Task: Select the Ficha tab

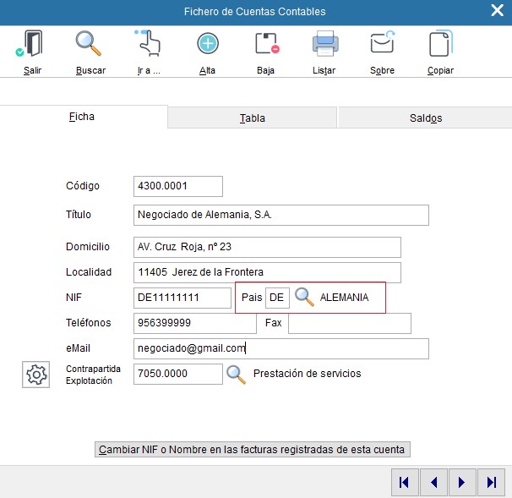Action: pyautogui.click(x=82, y=118)
